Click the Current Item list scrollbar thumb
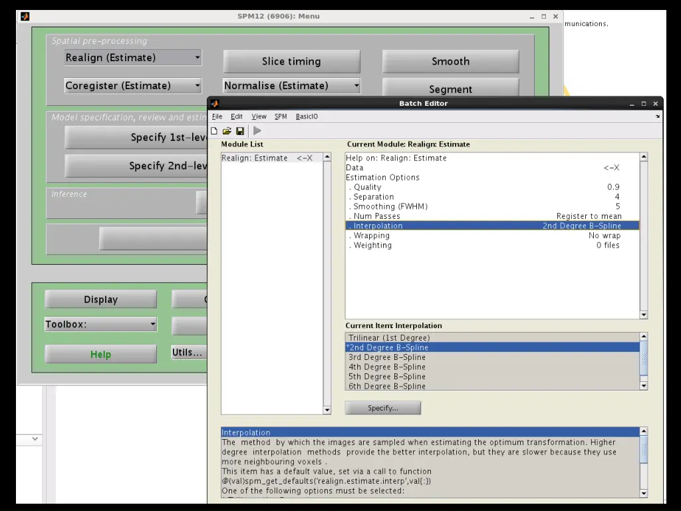This screenshot has height=511, width=681. 644,358
